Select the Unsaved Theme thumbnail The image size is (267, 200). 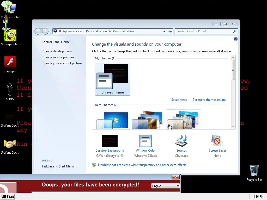[x=113, y=79]
